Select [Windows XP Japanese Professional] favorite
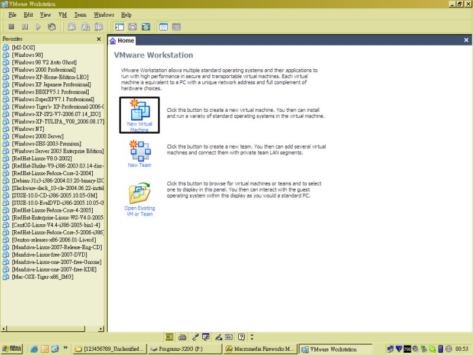 tap(51, 84)
